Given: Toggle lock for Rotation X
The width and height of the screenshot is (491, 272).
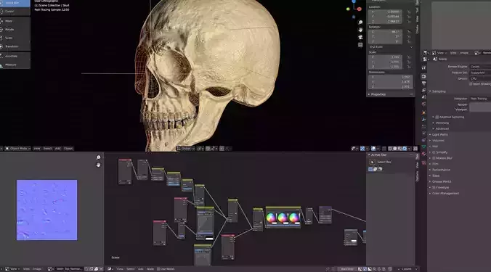Looking at the screenshot, I should point(409,32).
